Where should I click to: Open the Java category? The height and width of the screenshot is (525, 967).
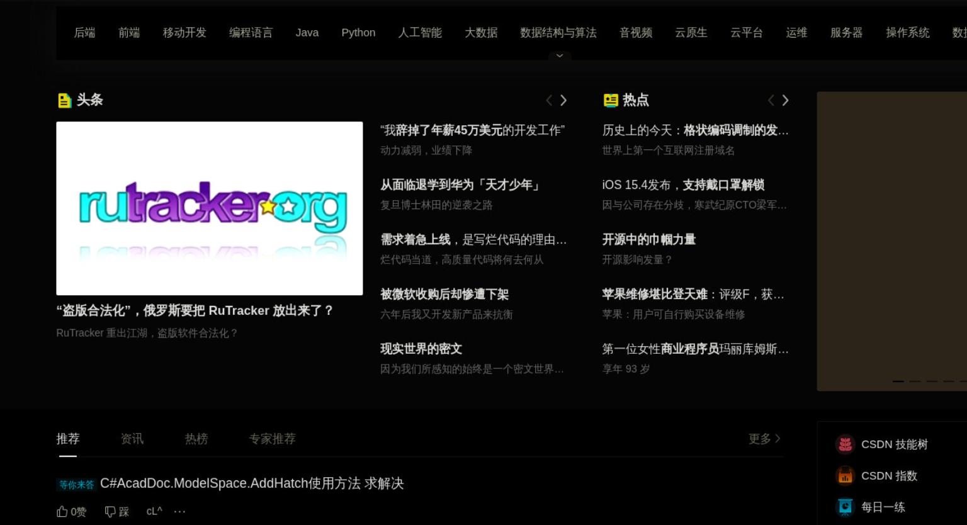click(x=307, y=33)
